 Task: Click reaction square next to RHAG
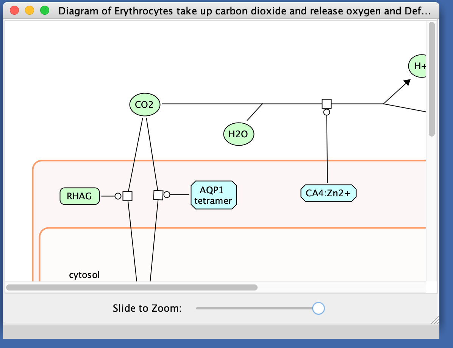(x=128, y=196)
